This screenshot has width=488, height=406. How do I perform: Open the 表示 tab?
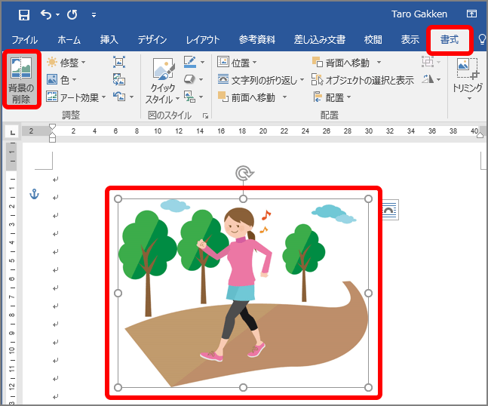click(x=410, y=40)
